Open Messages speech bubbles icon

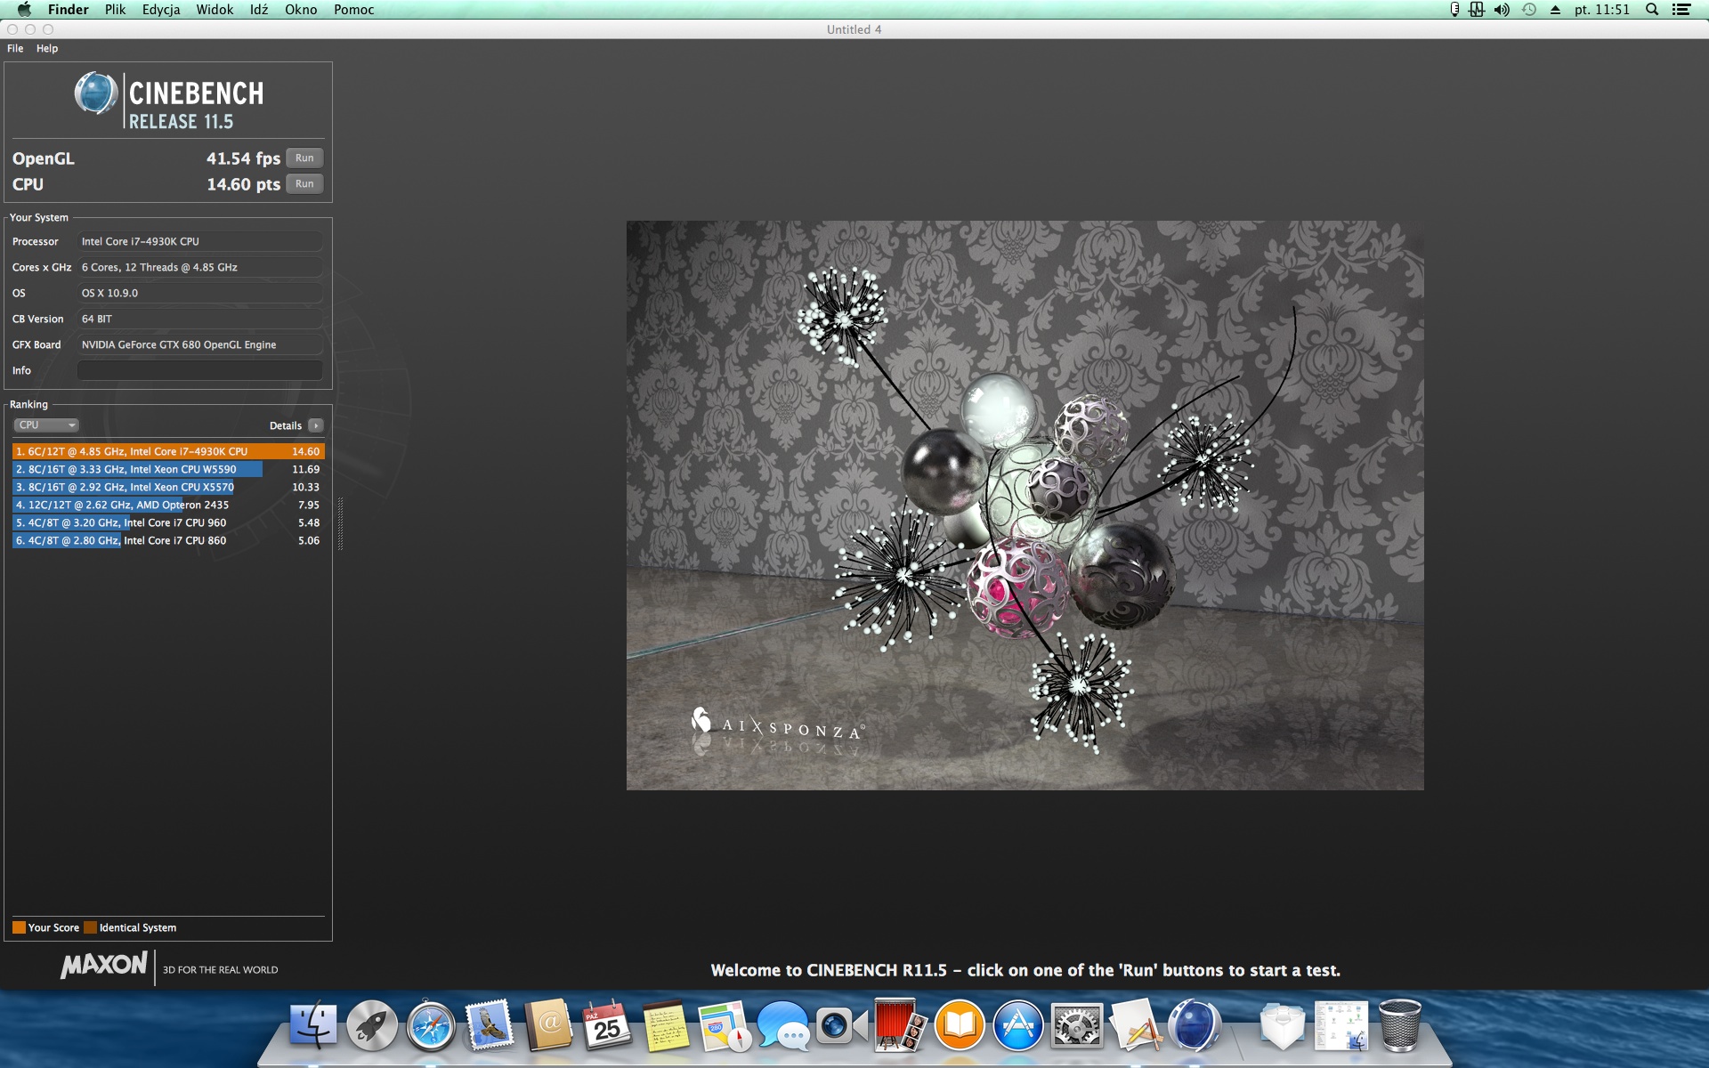point(783,1025)
